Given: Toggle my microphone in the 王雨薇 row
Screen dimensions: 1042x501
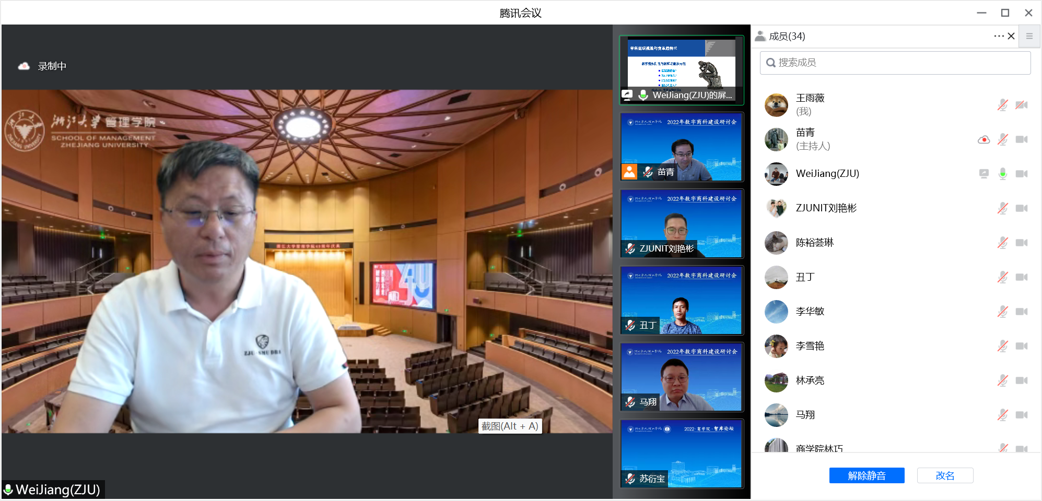Looking at the screenshot, I should [1002, 105].
